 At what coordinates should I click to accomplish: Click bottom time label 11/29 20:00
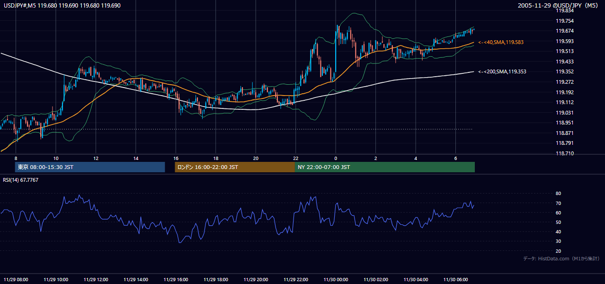[x=256, y=279]
